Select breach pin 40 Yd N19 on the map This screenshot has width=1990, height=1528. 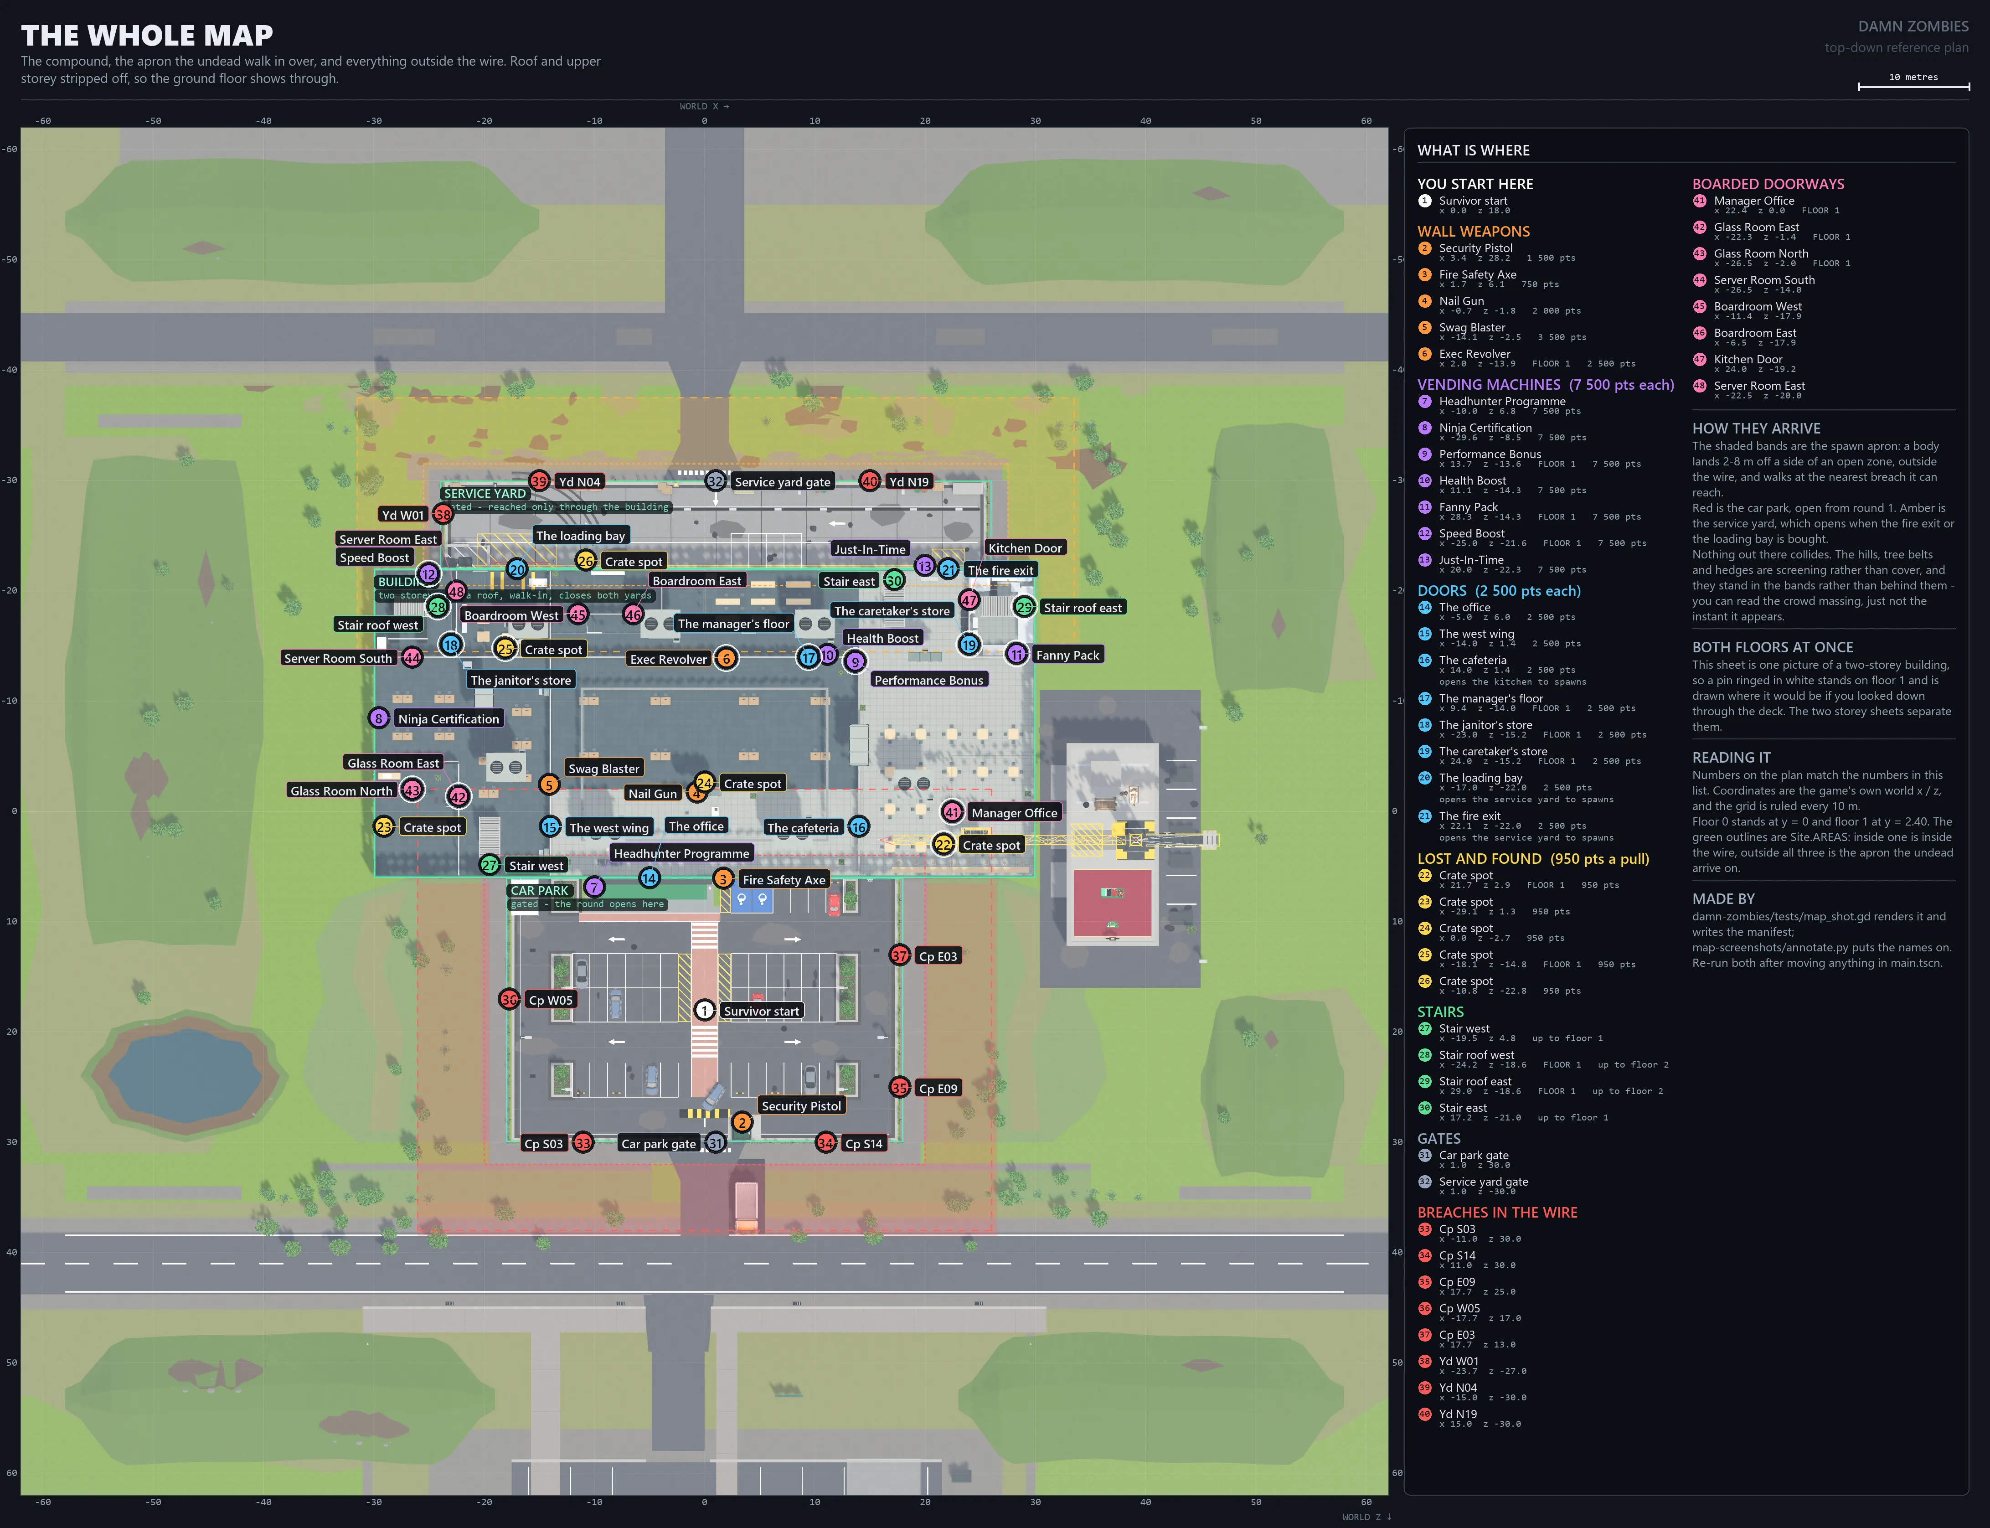pyautogui.click(x=870, y=481)
